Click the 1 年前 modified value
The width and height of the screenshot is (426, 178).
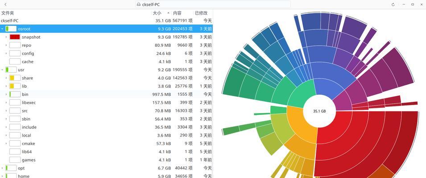click(206, 160)
